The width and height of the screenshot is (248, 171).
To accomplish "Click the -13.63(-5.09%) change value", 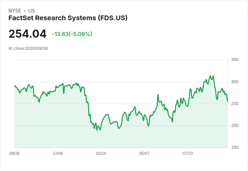I will 72,34.
